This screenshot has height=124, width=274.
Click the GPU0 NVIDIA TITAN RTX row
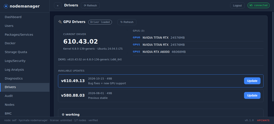(x=198, y=38)
